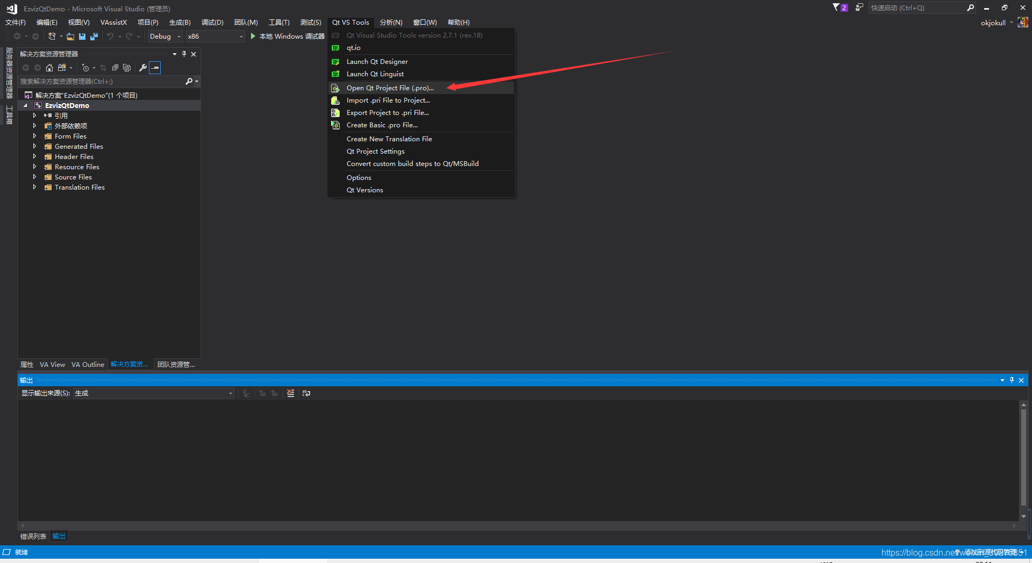The width and height of the screenshot is (1032, 563).
Task: Click the Open File folder toolbar icon
Action: [x=70, y=37]
